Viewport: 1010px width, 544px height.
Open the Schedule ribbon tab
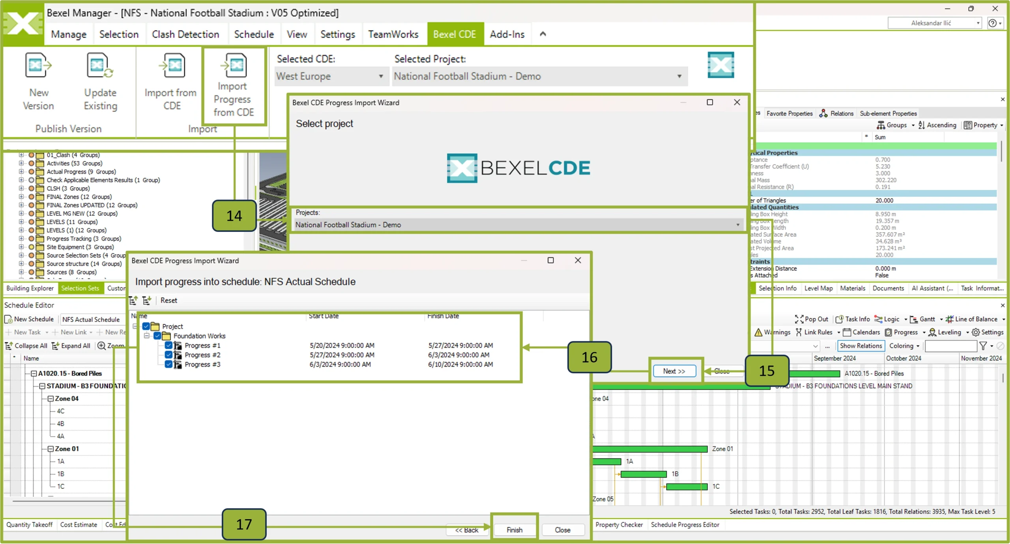(254, 34)
